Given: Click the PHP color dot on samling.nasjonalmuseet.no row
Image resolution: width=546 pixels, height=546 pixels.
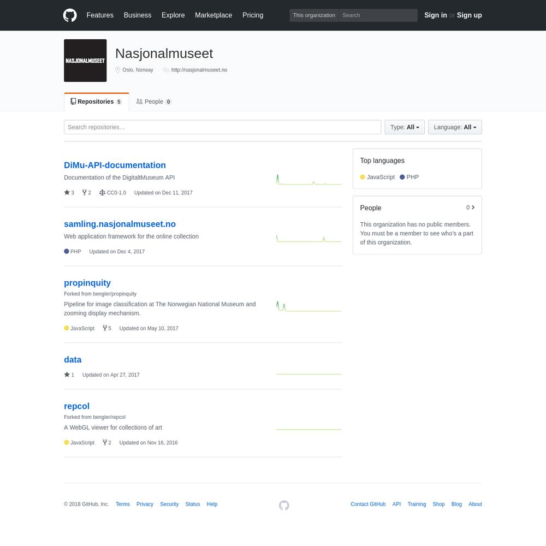Looking at the screenshot, I should pos(67,251).
